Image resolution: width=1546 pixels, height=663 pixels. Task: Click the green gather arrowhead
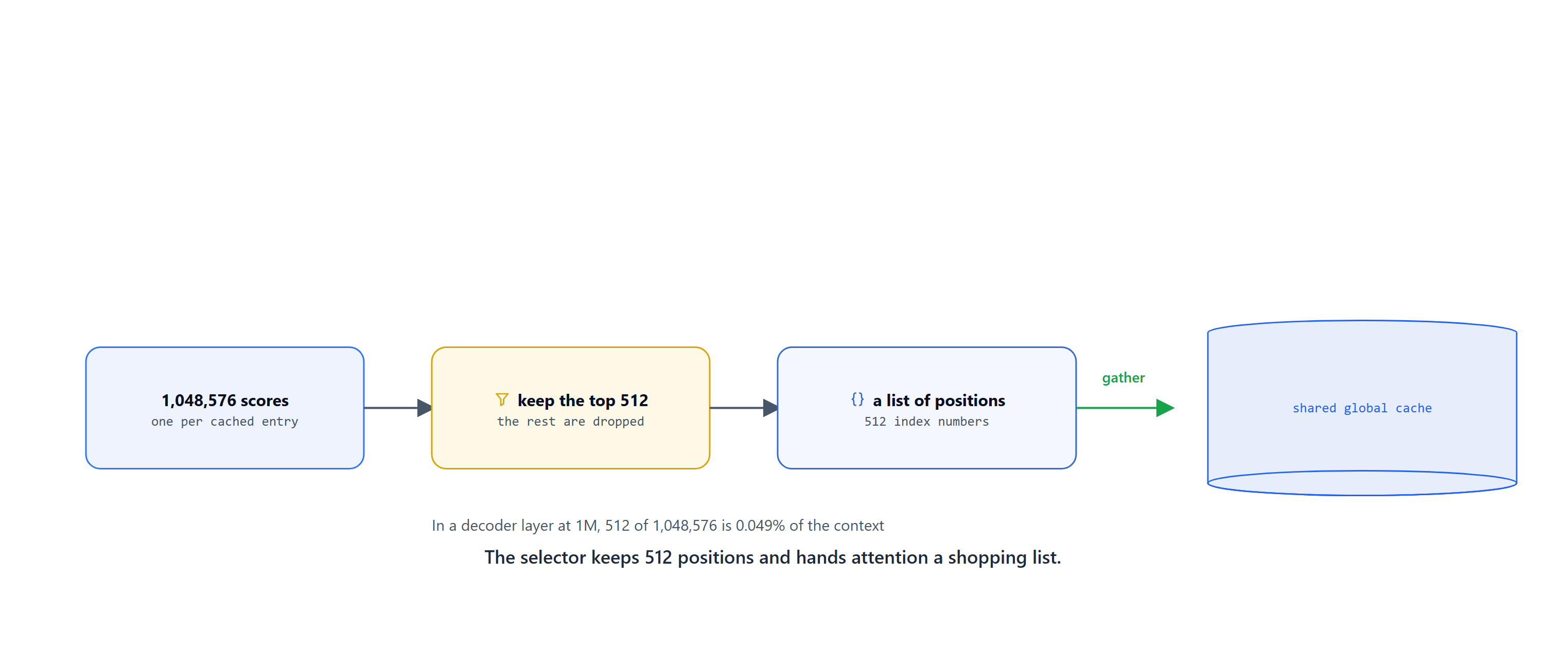pyautogui.click(x=1165, y=408)
